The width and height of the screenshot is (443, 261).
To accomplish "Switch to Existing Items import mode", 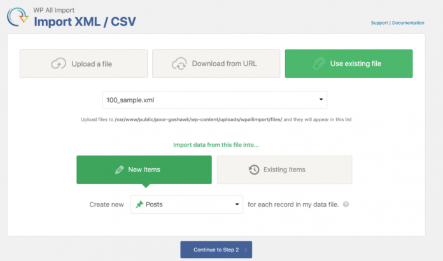I will tap(285, 170).
